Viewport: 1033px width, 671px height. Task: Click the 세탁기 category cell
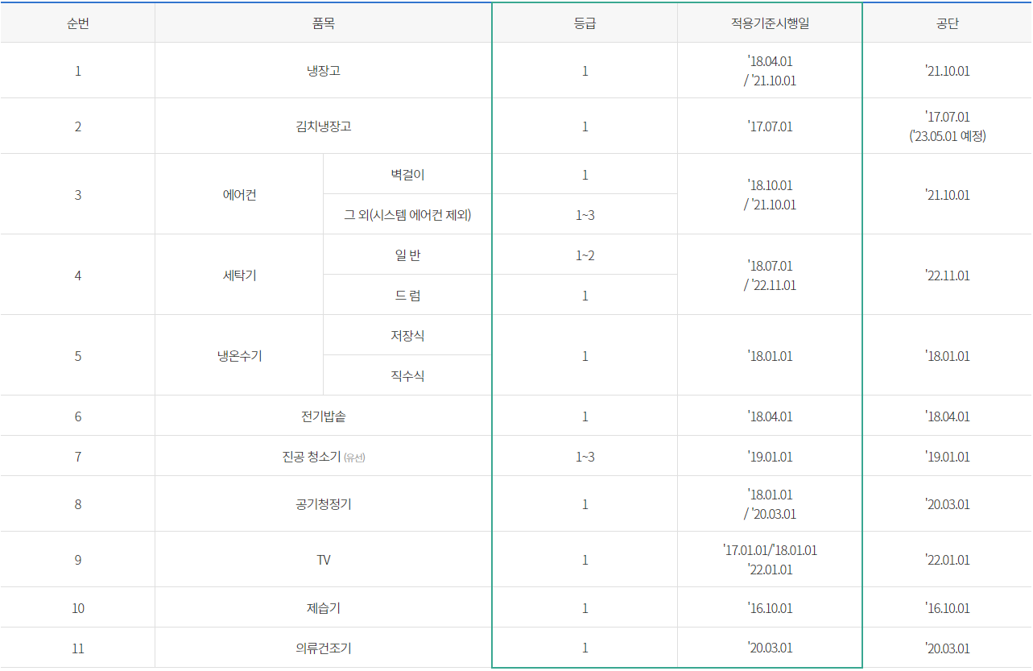pyautogui.click(x=239, y=274)
